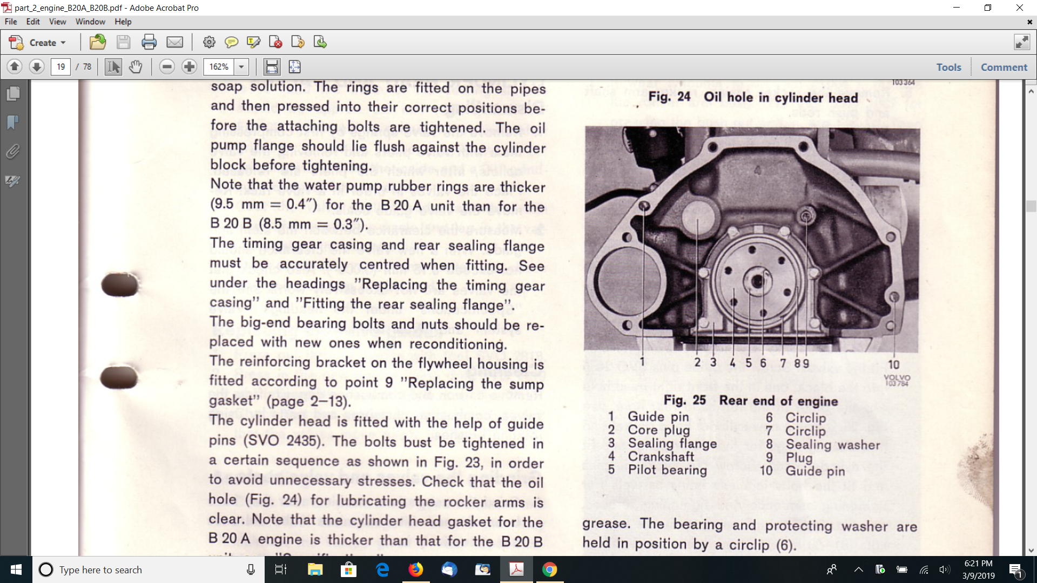Select the highlight text tool

pos(253,42)
